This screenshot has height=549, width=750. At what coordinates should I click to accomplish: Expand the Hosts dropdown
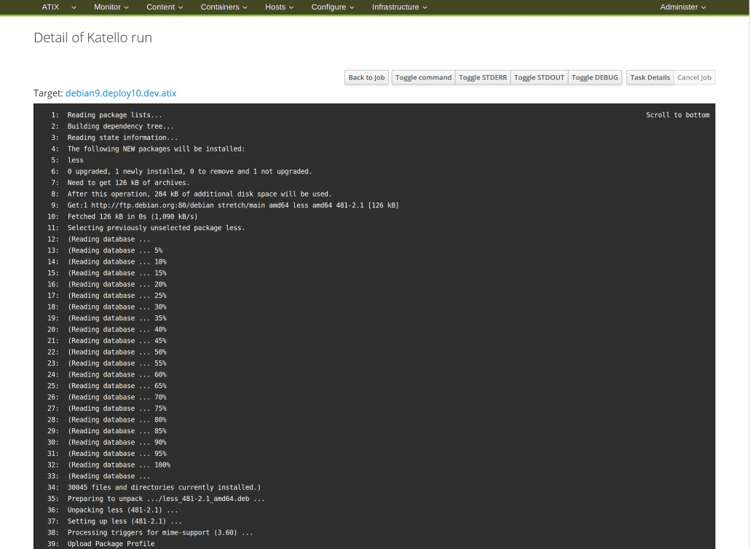click(x=278, y=7)
